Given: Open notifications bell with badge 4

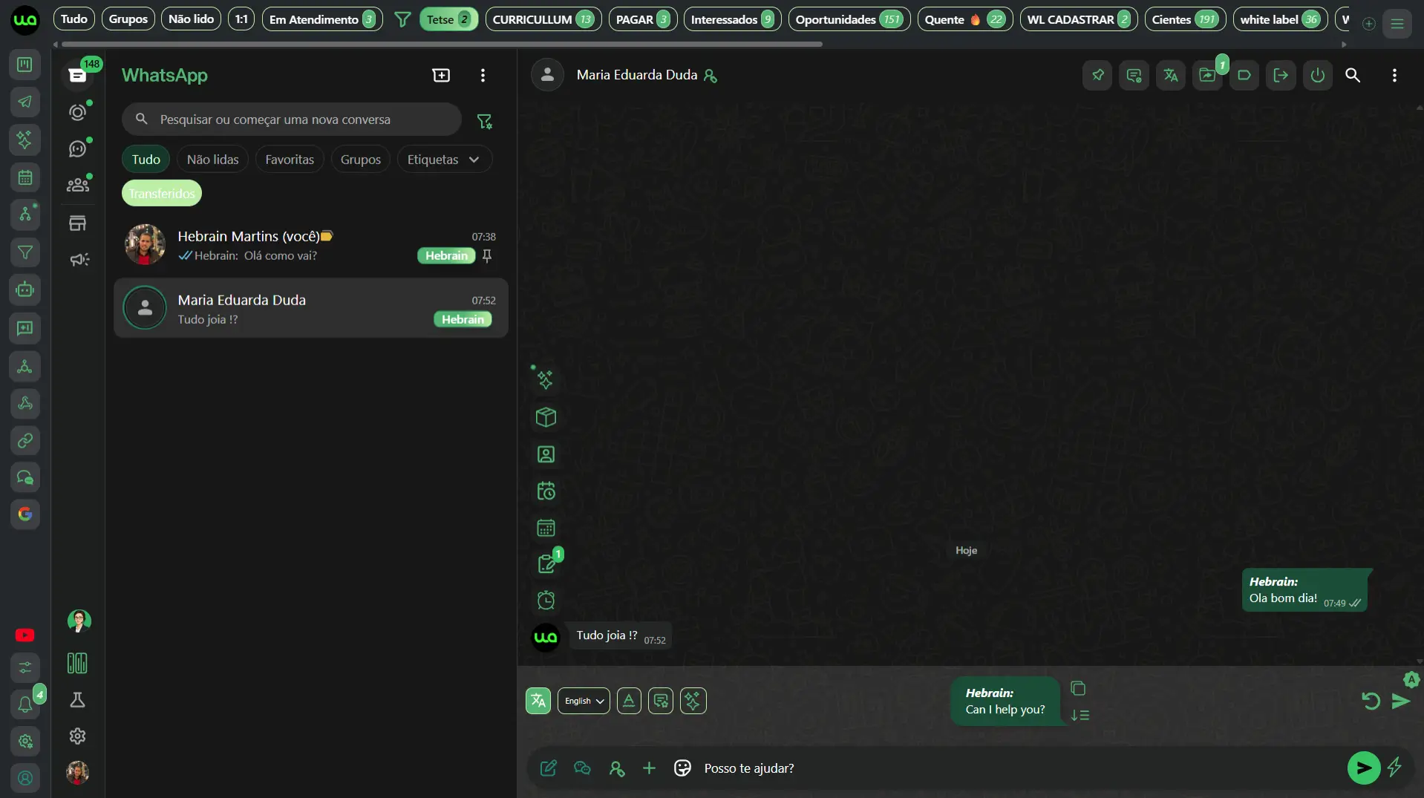Looking at the screenshot, I should (25, 703).
